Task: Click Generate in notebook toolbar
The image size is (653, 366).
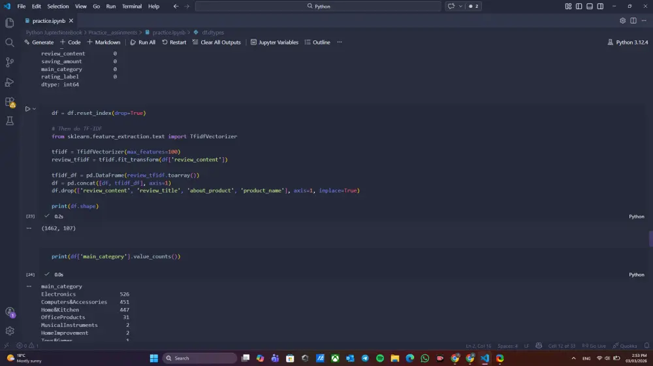Action: (39, 42)
